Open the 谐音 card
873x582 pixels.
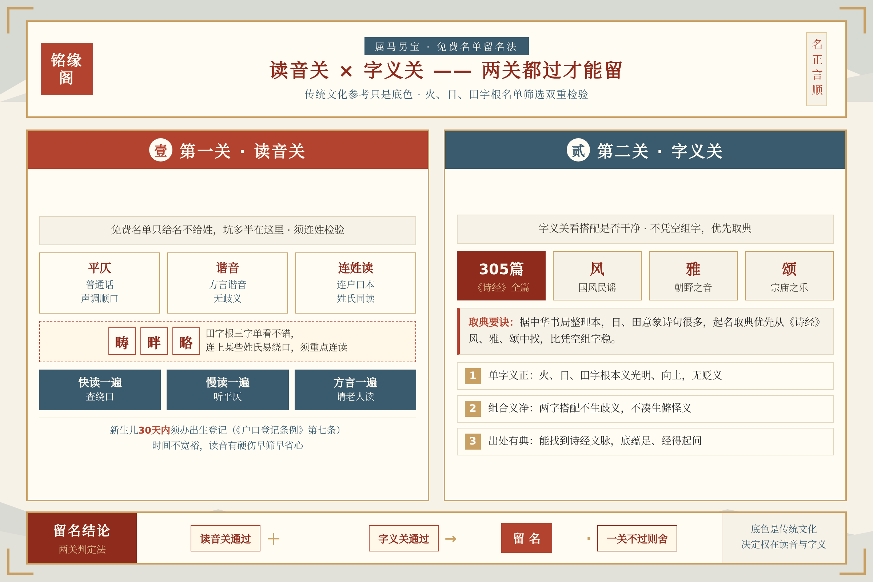[x=228, y=283]
